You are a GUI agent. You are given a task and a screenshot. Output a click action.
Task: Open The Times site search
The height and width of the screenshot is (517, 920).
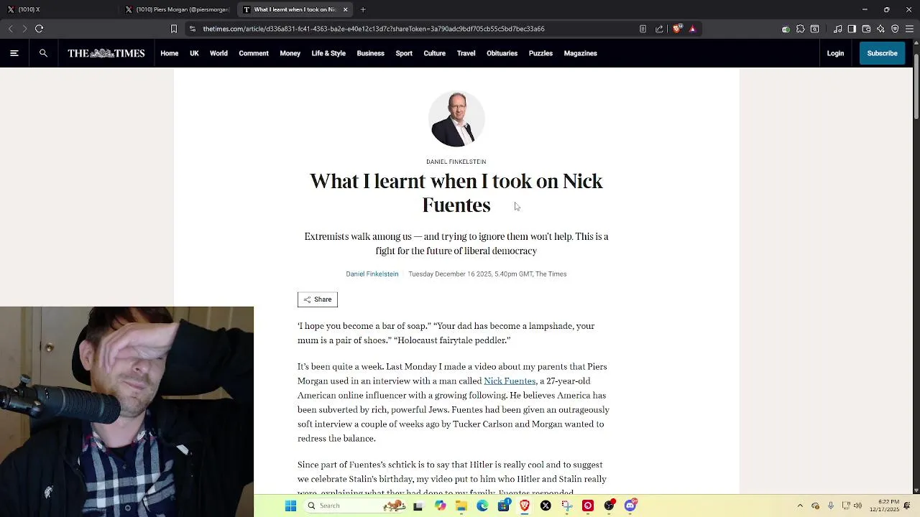[43, 53]
